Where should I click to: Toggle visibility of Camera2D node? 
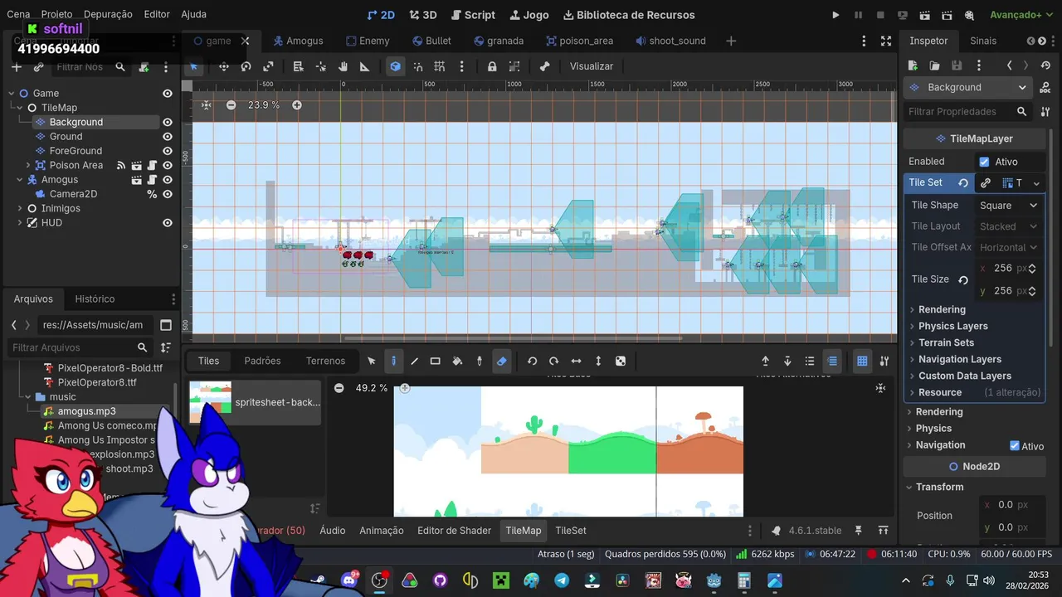(x=168, y=194)
